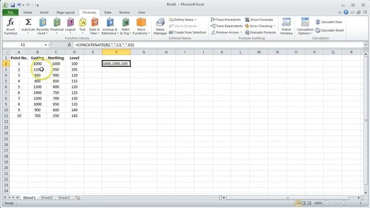Select cell F2 showing 1000,1000,100
The image size is (370, 208).
coord(116,64)
